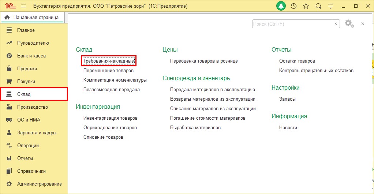Open the Руководителю section
Screen dimensions: 374x194
33,43
